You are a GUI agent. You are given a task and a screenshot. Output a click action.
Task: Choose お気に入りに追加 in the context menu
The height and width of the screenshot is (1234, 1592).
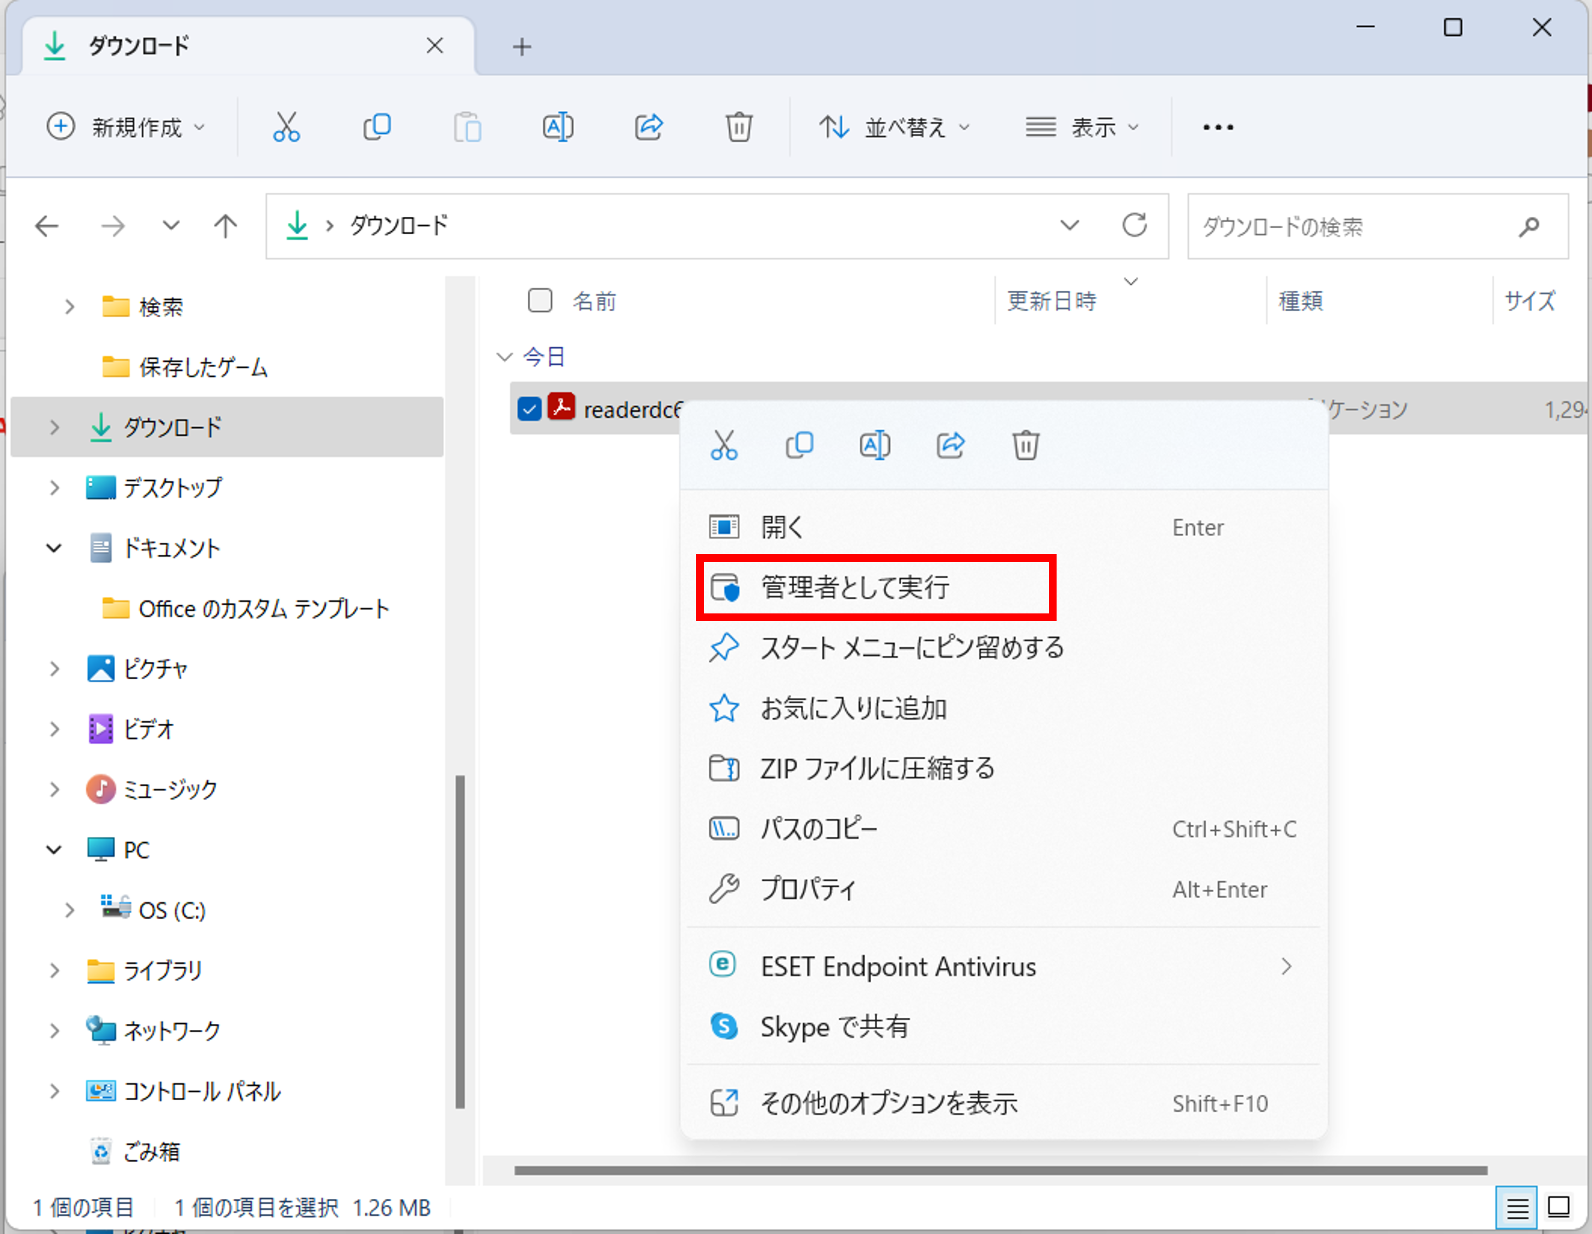click(1004, 708)
